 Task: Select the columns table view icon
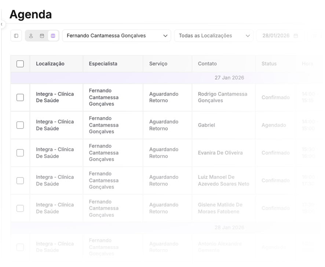coord(53,36)
